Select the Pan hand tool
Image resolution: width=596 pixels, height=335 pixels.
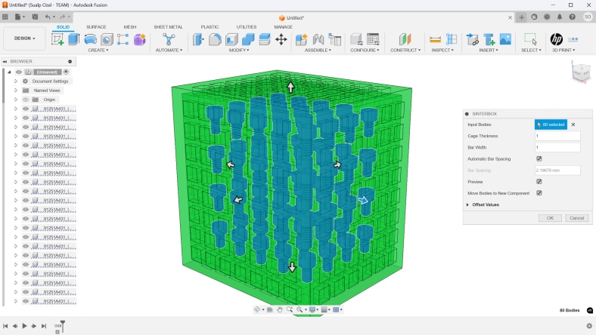pyautogui.click(x=280, y=309)
